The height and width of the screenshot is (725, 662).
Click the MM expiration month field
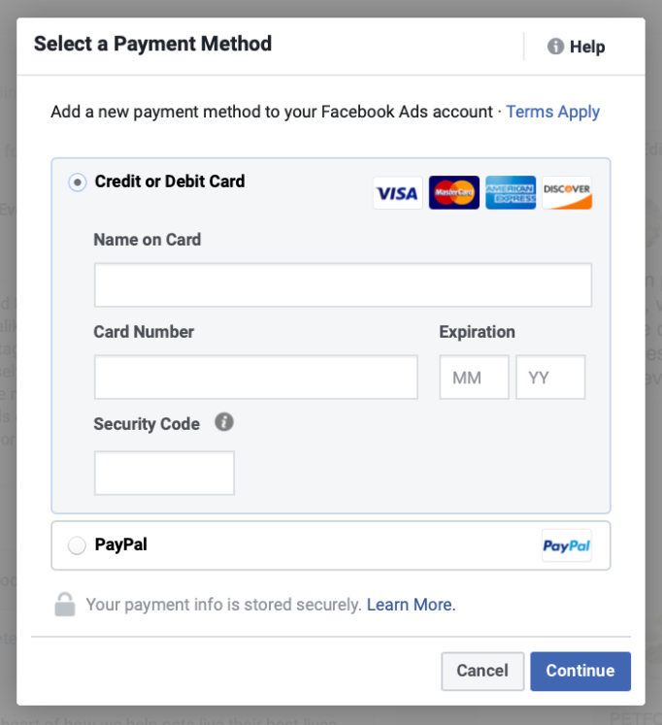(474, 378)
